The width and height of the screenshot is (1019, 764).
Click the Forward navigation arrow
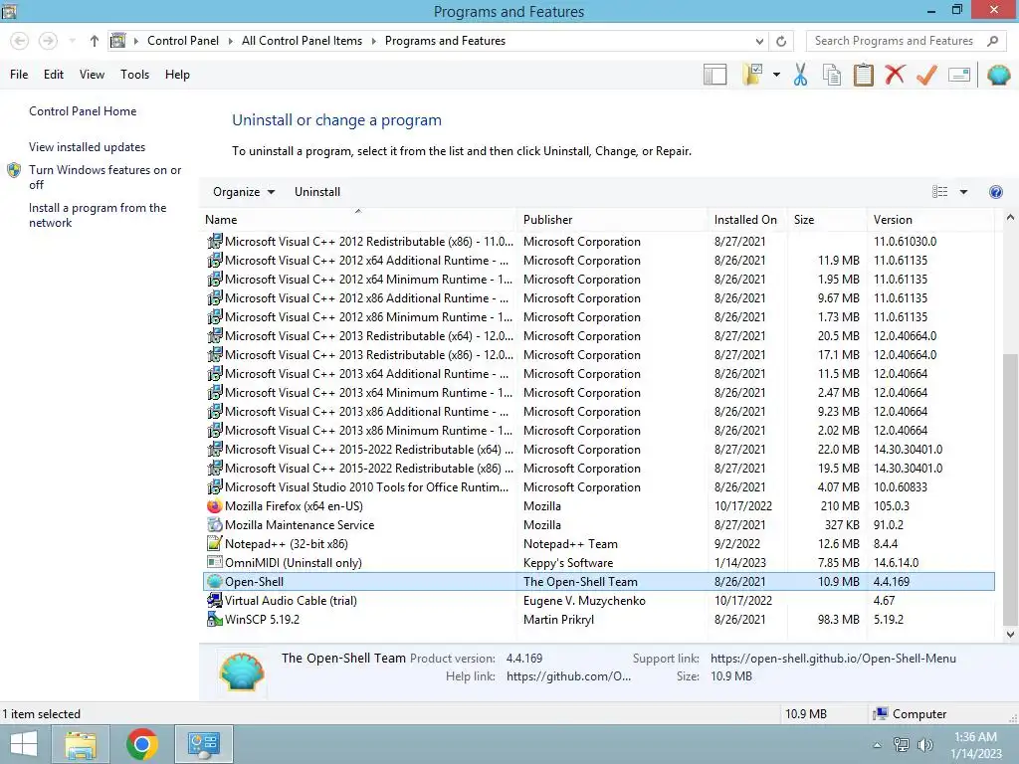click(48, 41)
